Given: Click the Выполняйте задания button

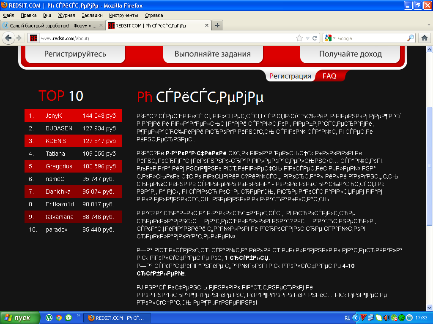Looking at the screenshot, I should click(x=213, y=54).
